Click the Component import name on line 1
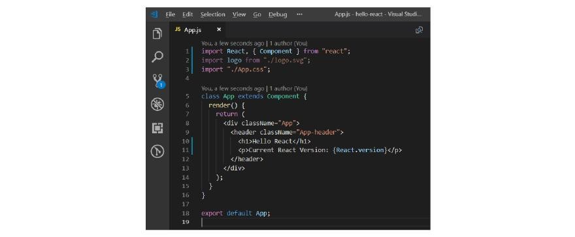The height and width of the screenshot is (237, 575). tap(276, 52)
